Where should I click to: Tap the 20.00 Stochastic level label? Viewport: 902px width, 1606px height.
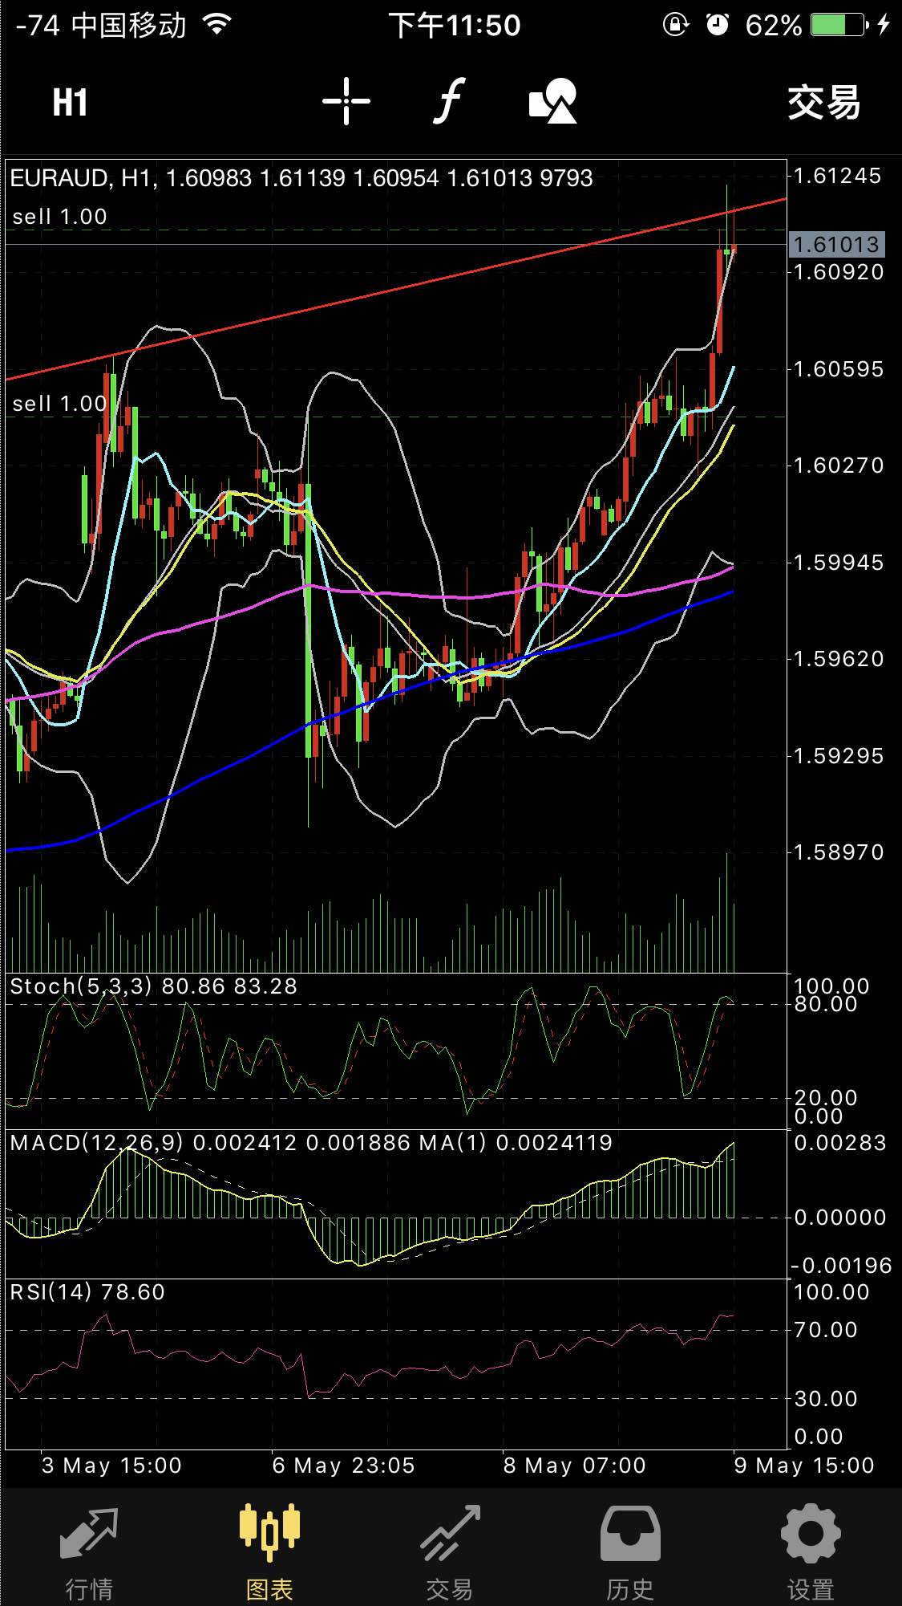[826, 1097]
